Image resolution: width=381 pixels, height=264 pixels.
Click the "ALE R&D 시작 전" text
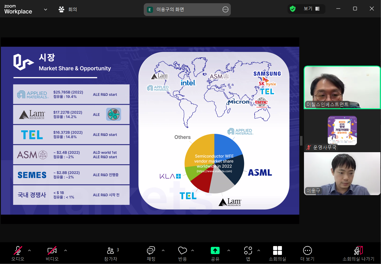point(106,195)
